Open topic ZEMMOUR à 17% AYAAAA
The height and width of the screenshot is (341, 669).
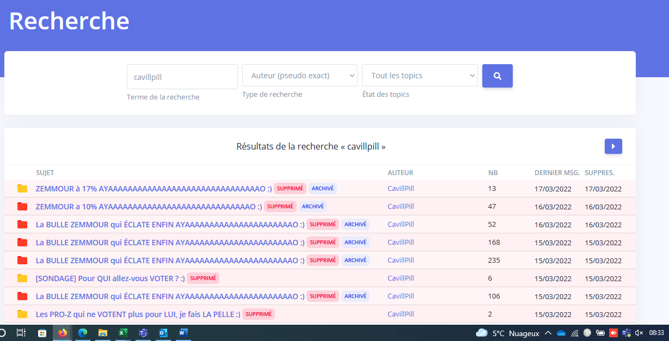154,189
